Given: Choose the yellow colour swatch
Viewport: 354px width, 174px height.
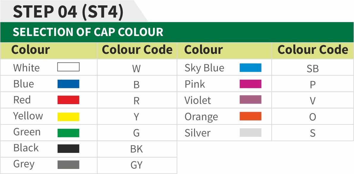Looking at the screenshot, I should (68, 117).
